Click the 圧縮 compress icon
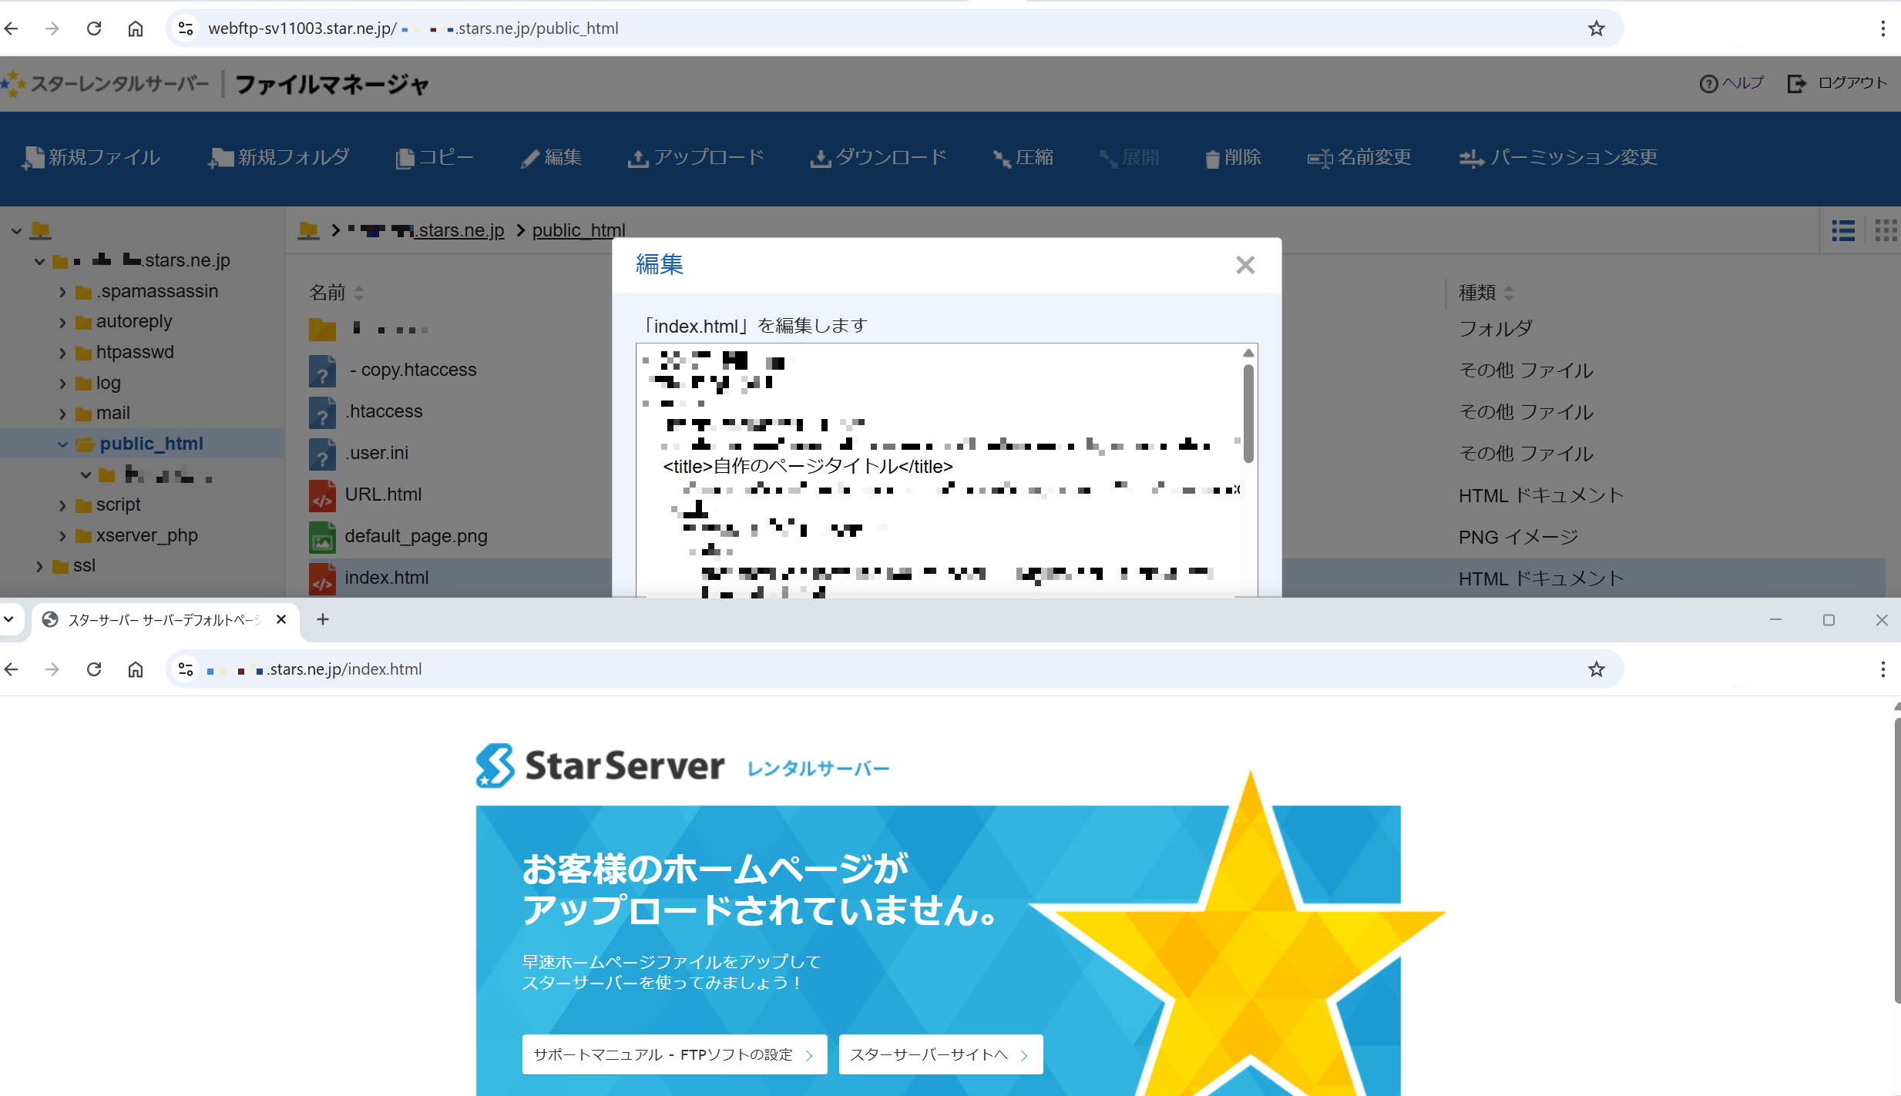 point(1002,159)
